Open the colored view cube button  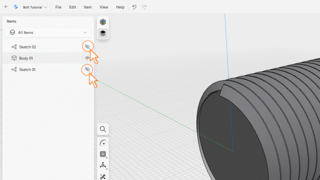coord(103,22)
